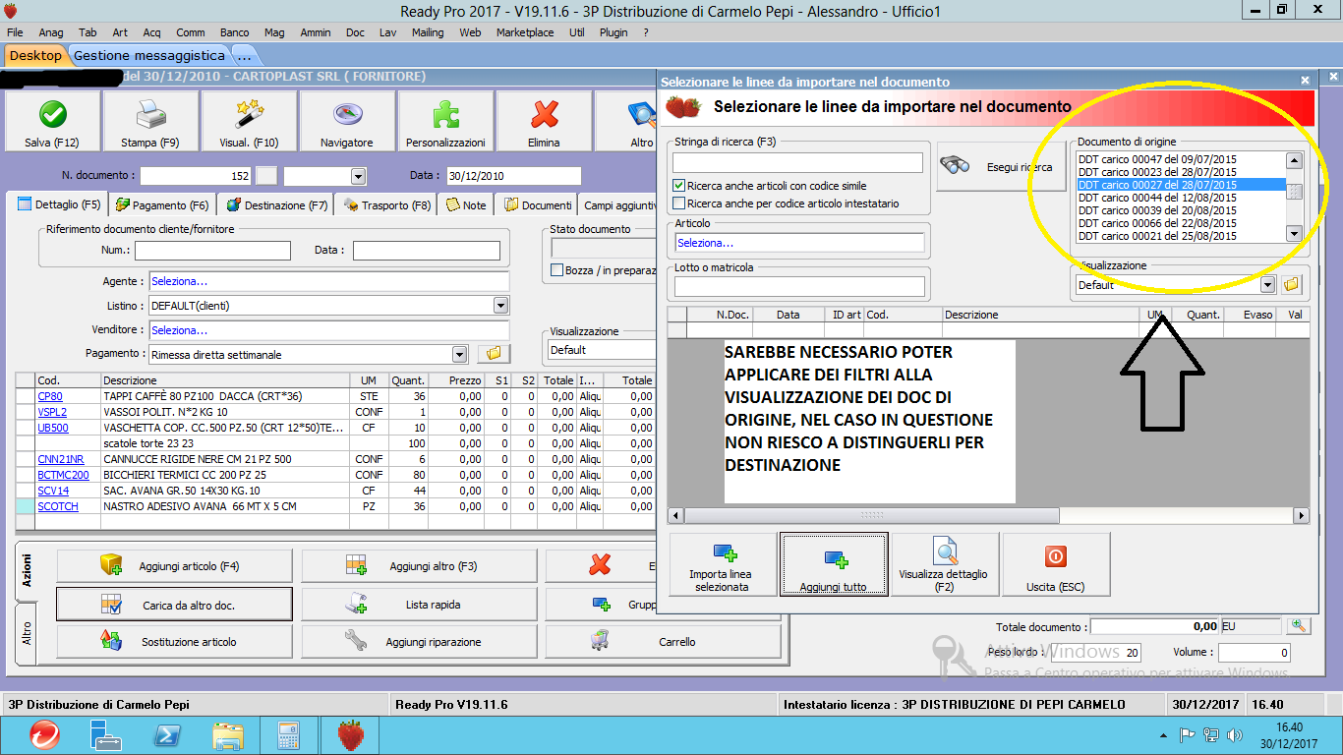Click Lotto o matricola input field
The image size is (1343, 755).
[x=799, y=286]
